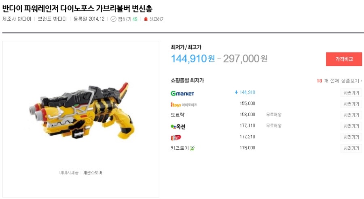364x199 pixels.
Task: Click 사러가기 for the 키즈토이 row
Action: pyautogui.click(x=351, y=148)
